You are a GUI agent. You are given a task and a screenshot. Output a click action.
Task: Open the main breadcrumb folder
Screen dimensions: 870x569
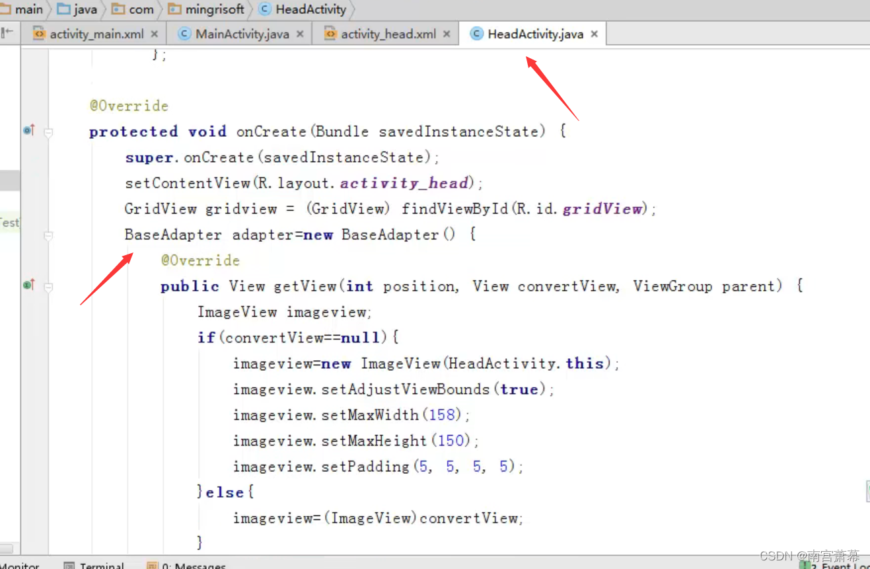click(x=22, y=9)
